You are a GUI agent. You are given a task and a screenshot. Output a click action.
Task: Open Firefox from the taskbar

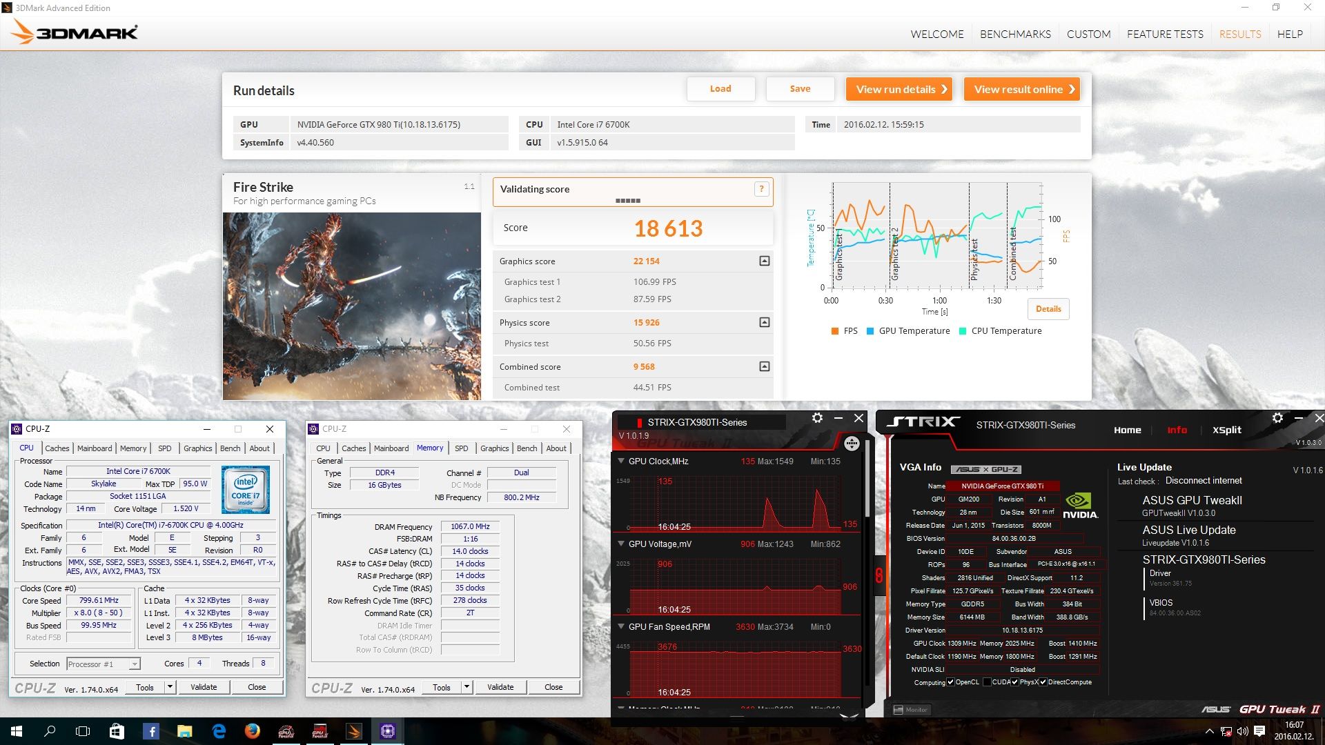tap(253, 731)
